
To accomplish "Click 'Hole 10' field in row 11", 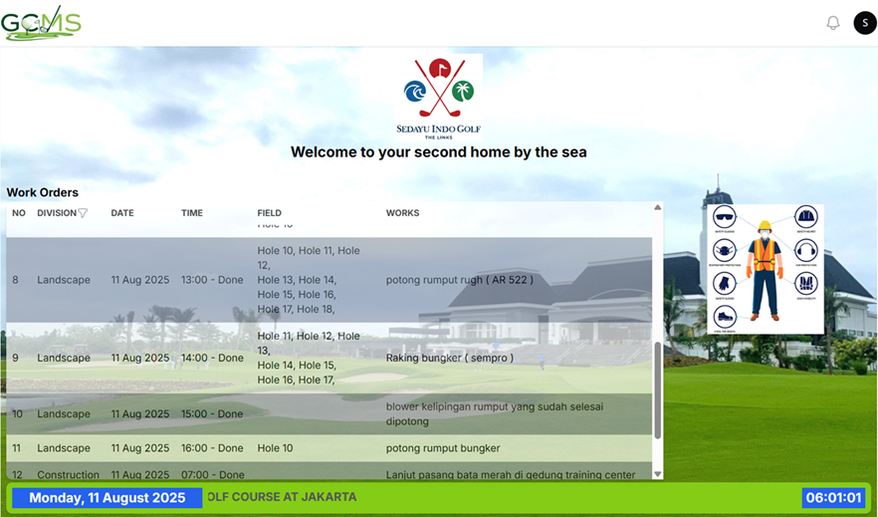I will (x=275, y=448).
